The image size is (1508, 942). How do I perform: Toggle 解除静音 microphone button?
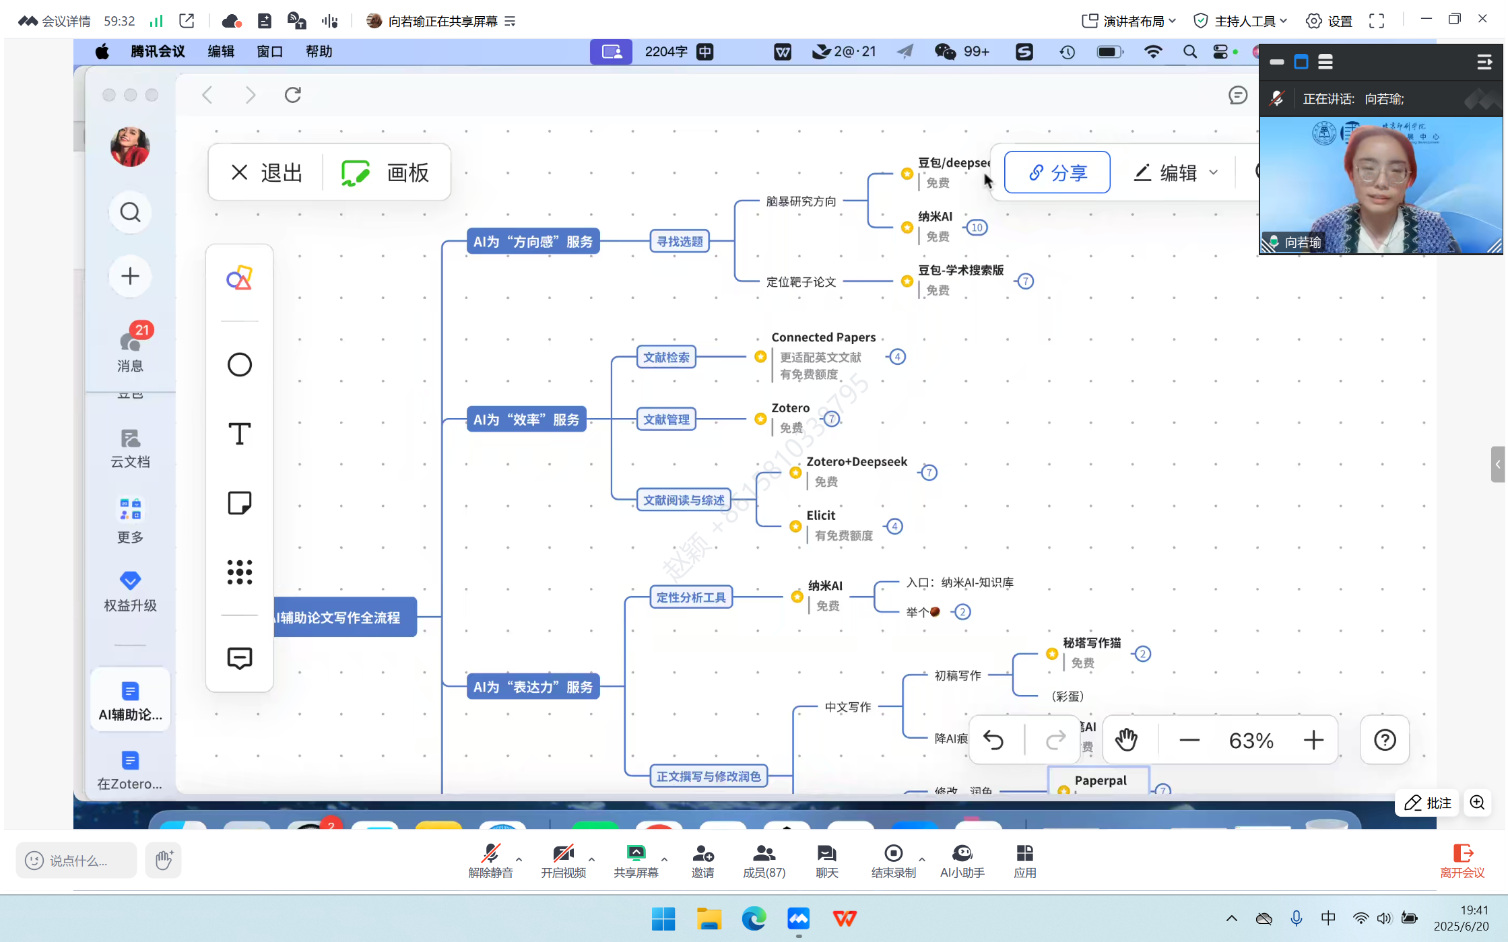pos(490,861)
